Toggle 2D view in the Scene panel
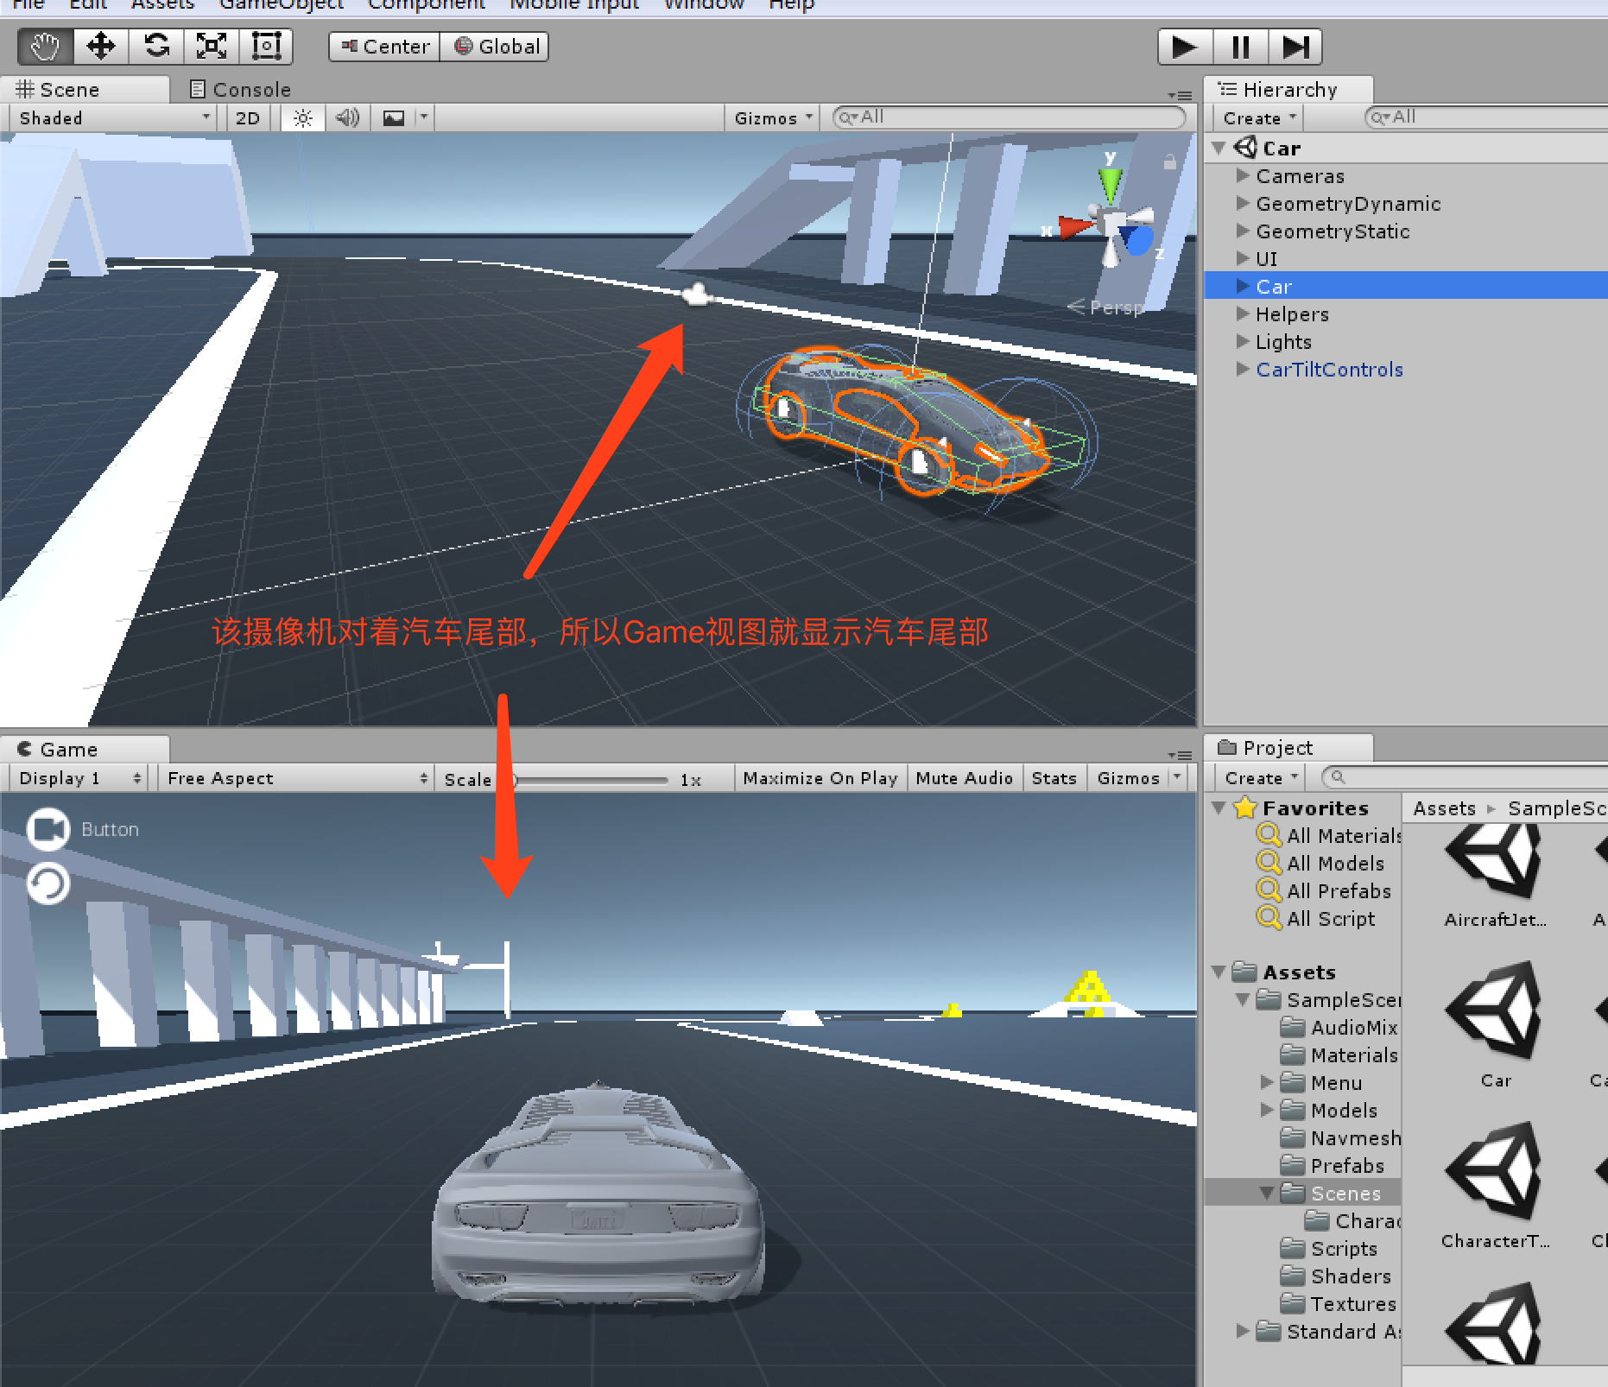Viewport: 1608px width, 1387px height. pyautogui.click(x=247, y=117)
